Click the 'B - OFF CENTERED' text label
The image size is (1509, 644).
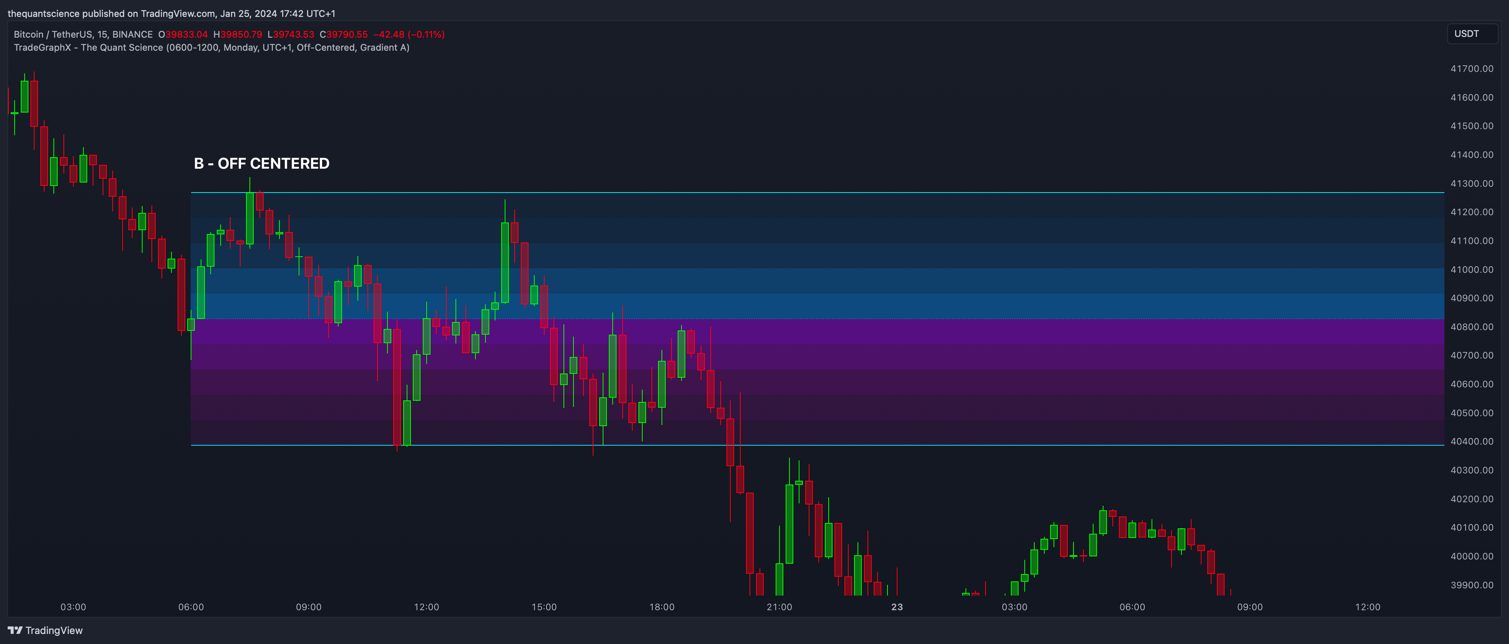coord(261,164)
